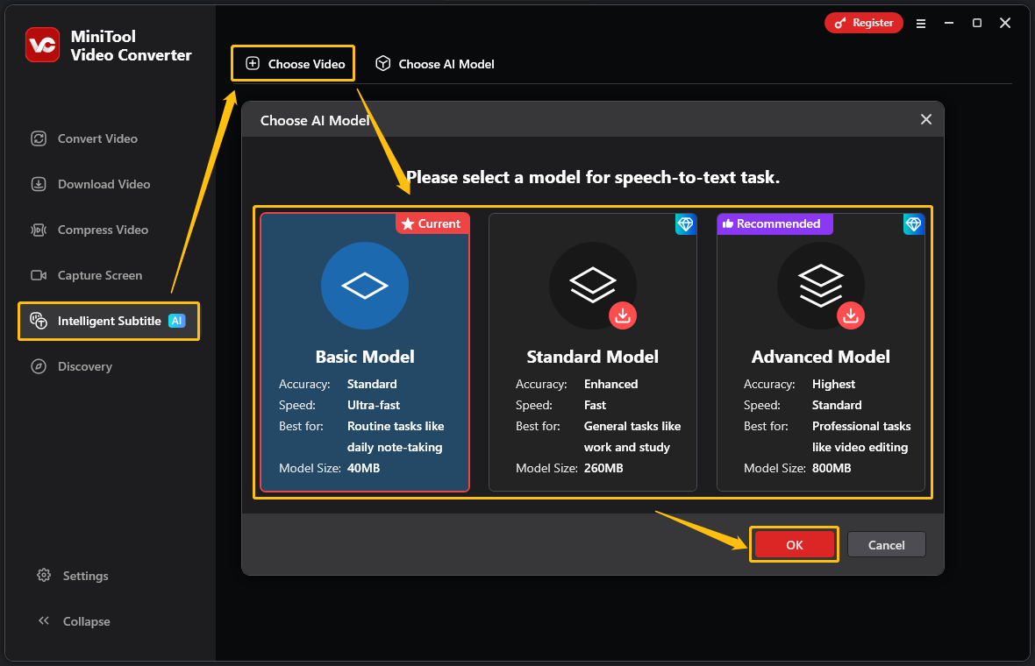
Task: Close the Choose AI Model dialog
Action: pyautogui.click(x=926, y=119)
